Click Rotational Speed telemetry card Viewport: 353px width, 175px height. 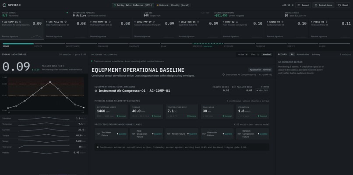(x=111, y=112)
